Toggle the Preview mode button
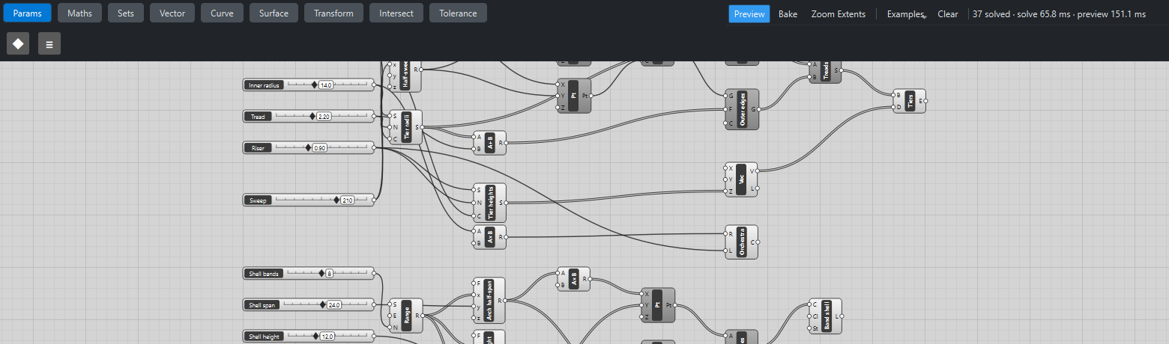1169x344 pixels. click(x=749, y=14)
